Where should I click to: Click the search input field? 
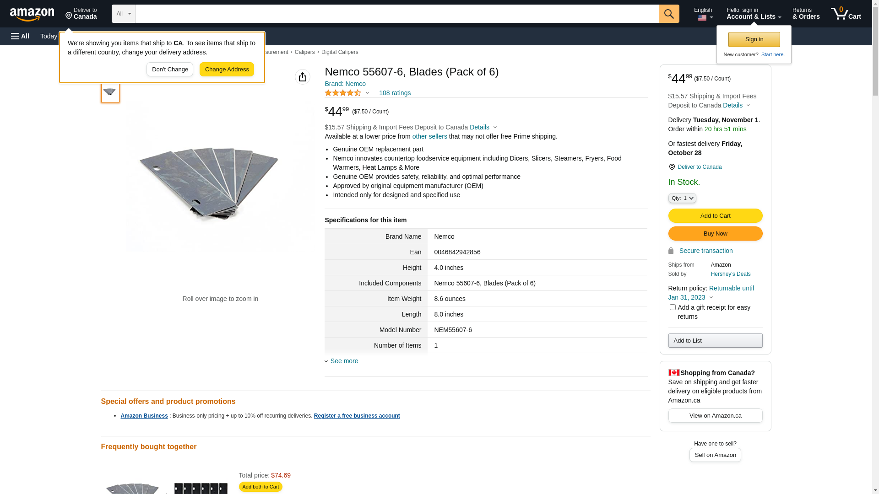[x=396, y=14]
